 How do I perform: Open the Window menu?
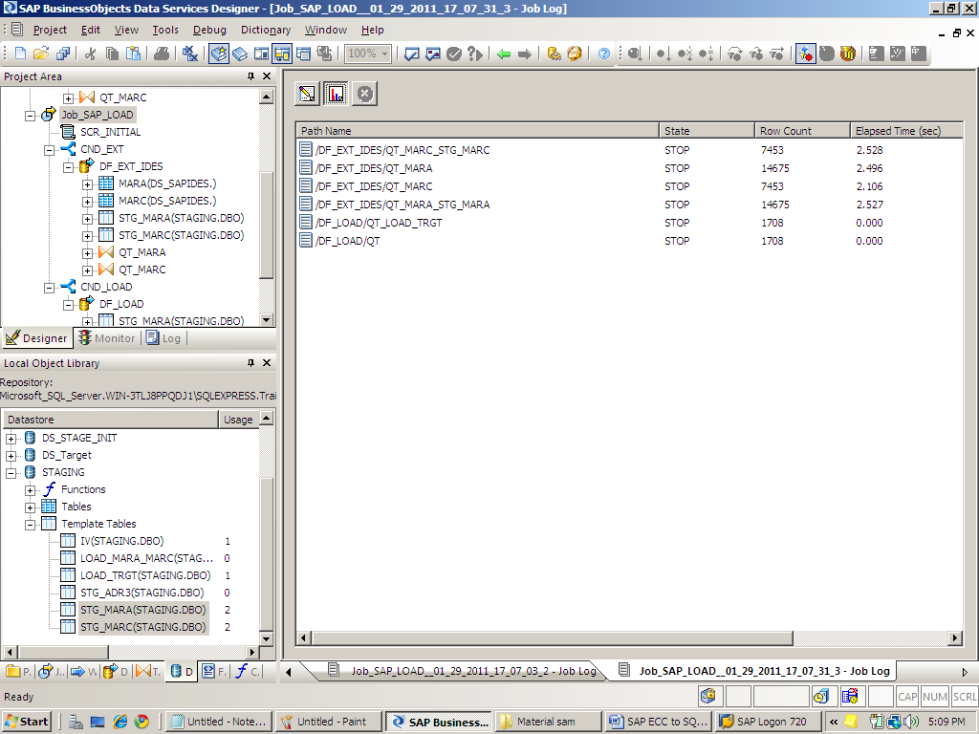coord(326,30)
